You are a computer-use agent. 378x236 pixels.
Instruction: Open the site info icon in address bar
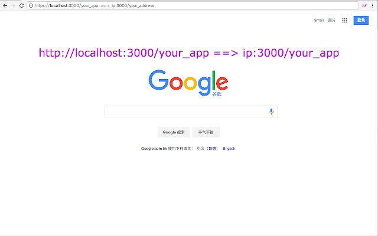[31, 5]
